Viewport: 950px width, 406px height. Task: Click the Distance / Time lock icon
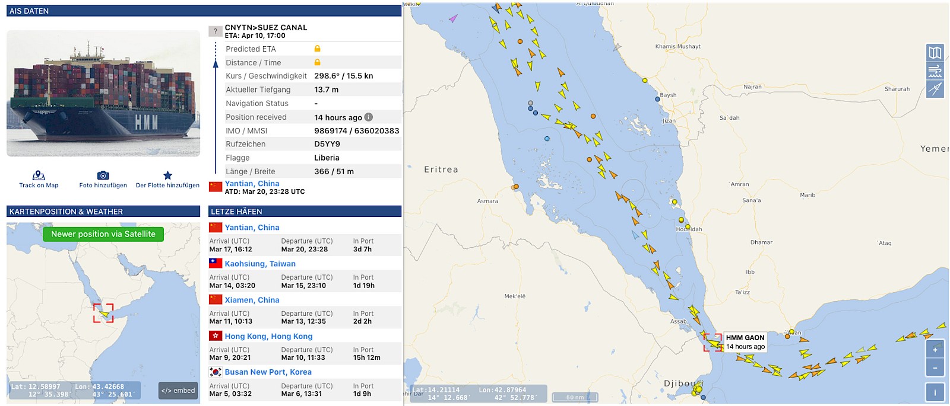point(317,62)
